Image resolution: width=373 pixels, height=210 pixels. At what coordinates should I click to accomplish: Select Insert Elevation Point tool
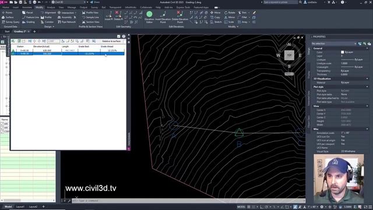[x=163, y=17]
